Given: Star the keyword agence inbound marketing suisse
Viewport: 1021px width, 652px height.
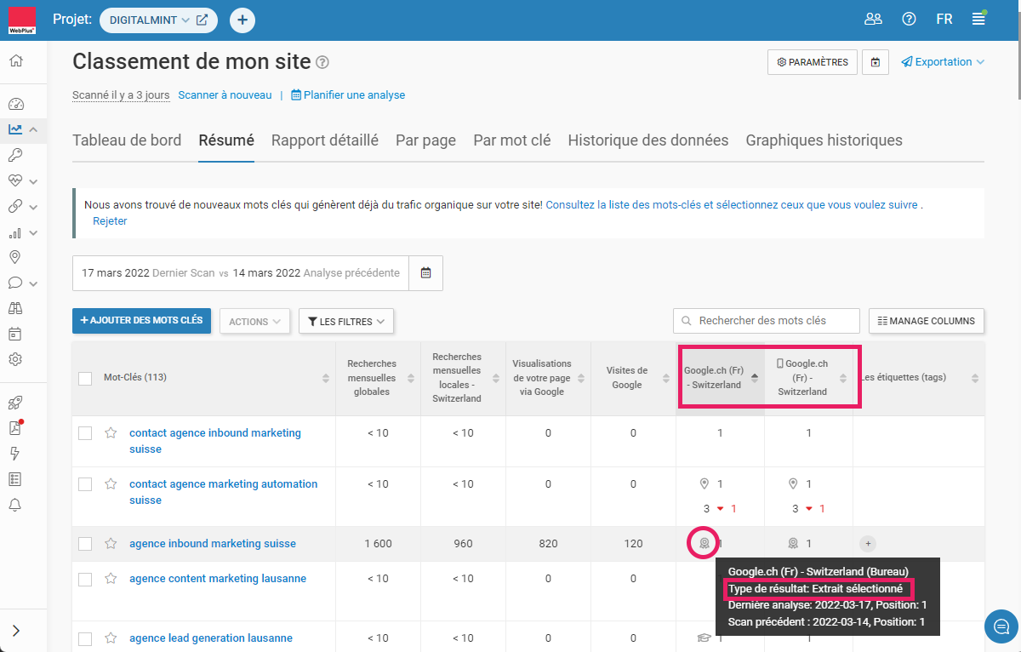Looking at the screenshot, I should 111,544.
